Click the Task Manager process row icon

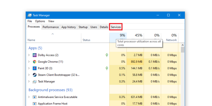[x=35, y=81]
